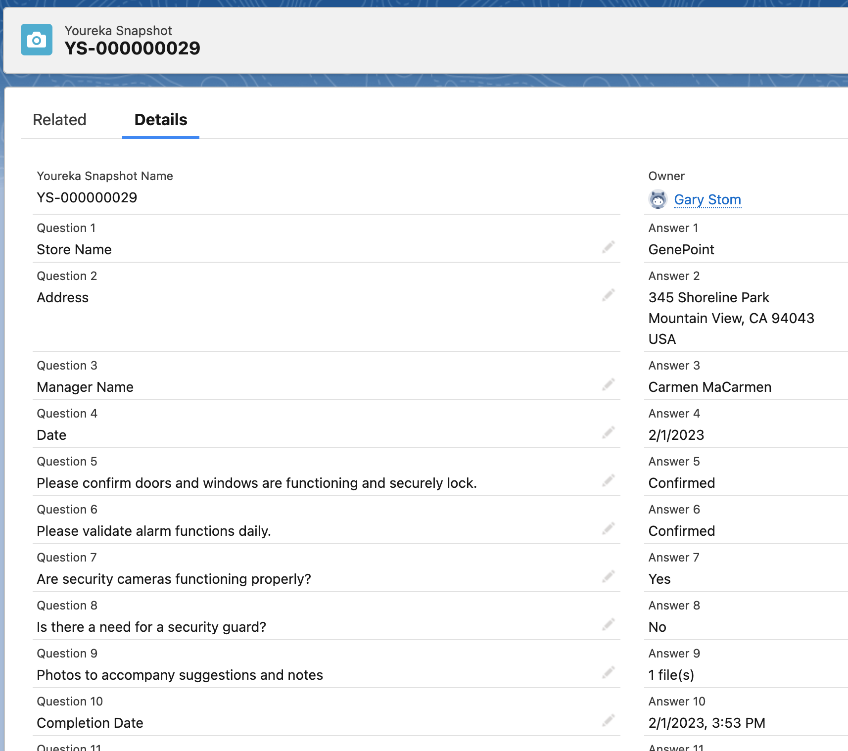The height and width of the screenshot is (751, 848).
Task: Edit Question 4 Date pencil icon
Action: tap(609, 432)
